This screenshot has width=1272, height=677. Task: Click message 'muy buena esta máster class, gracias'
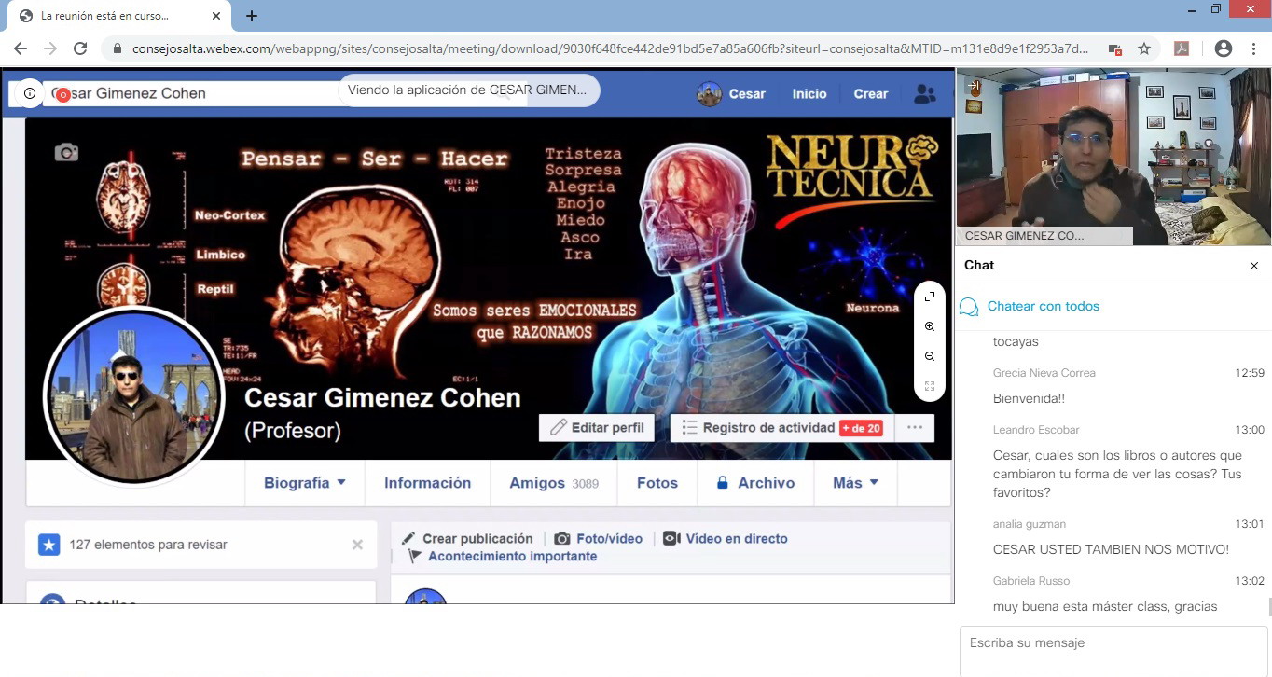[1105, 606]
